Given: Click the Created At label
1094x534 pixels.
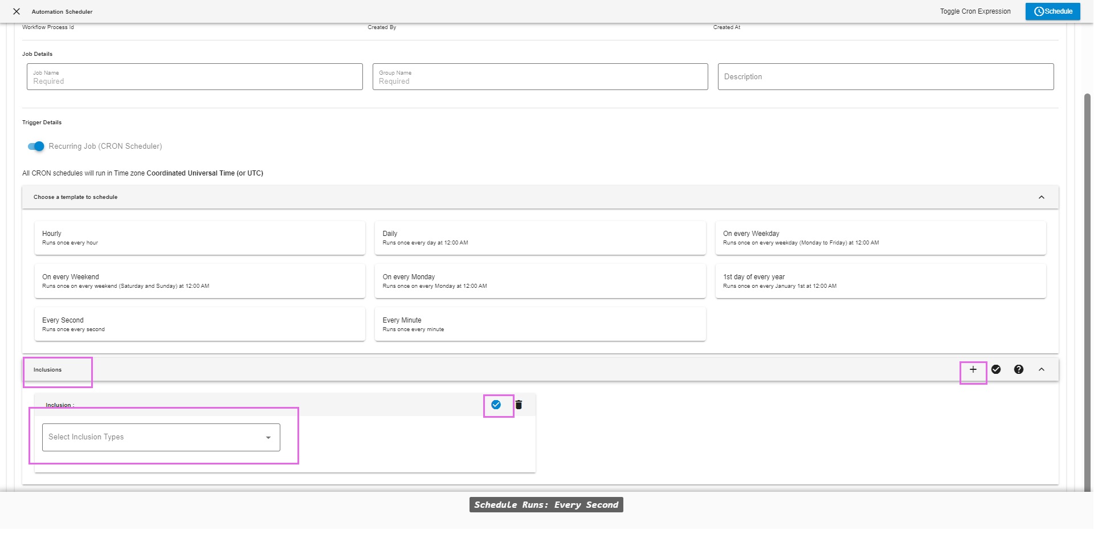Looking at the screenshot, I should point(726,27).
